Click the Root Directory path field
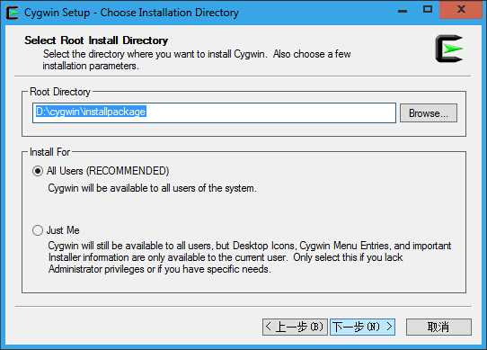This screenshot has height=350, width=487. (x=214, y=112)
